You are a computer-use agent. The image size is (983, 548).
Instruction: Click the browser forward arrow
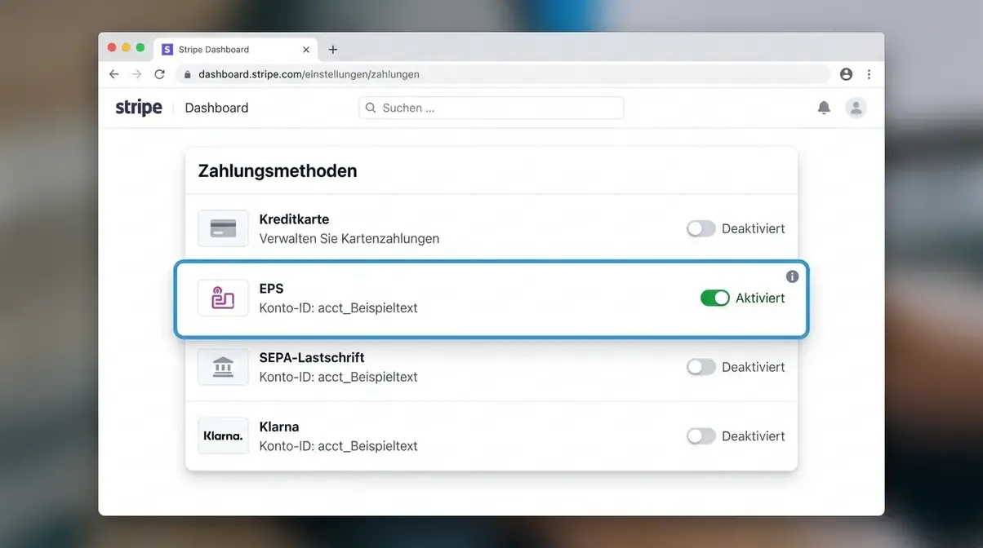click(136, 74)
